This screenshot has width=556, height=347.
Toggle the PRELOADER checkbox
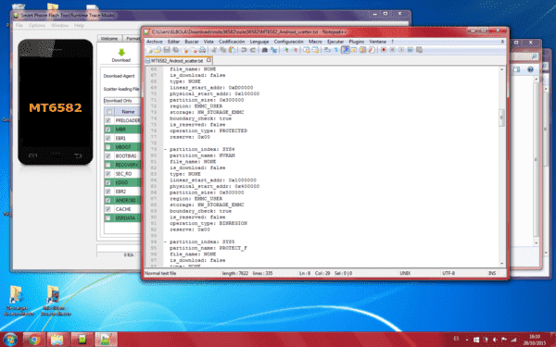point(108,120)
